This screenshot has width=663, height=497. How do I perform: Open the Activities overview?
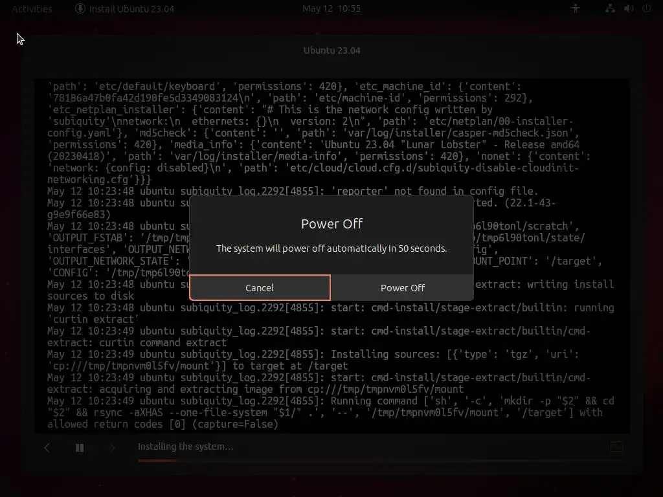[32, 9]
